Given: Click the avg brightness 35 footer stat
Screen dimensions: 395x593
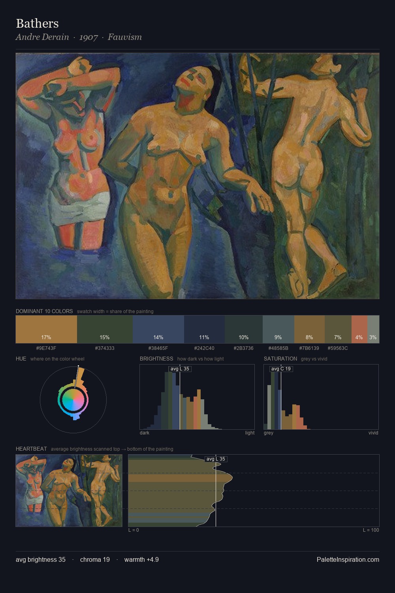Looking at the screenshot, I should click(41, 559).
